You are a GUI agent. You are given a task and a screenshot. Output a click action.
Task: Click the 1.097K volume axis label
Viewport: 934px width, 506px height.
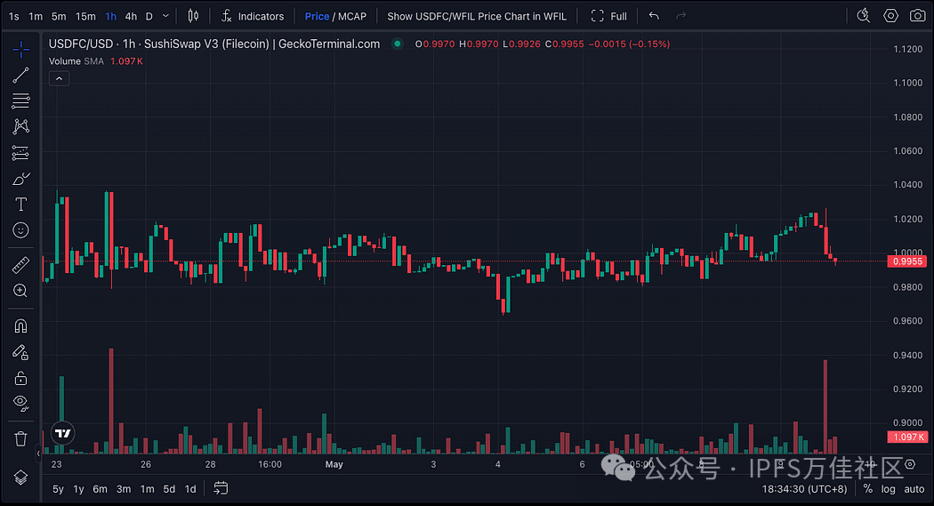(x=906, y=437)
